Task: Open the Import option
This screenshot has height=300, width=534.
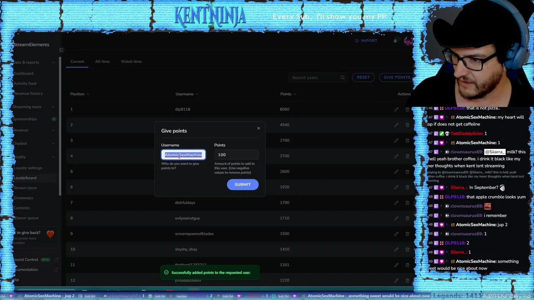Action: [x=366, y=41]
